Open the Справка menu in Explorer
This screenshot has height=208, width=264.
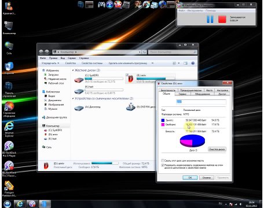[84, 58]
